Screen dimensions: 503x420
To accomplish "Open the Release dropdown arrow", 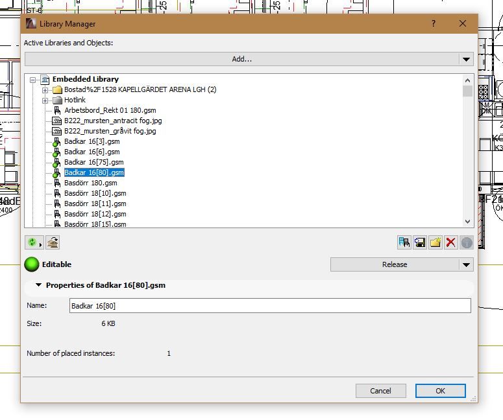I will [466, 264].
